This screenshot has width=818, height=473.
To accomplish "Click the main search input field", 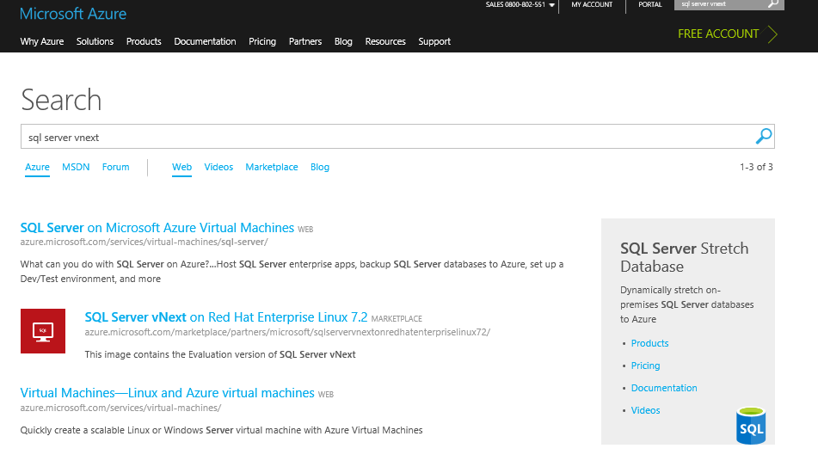I will click(x=387, y=137).
